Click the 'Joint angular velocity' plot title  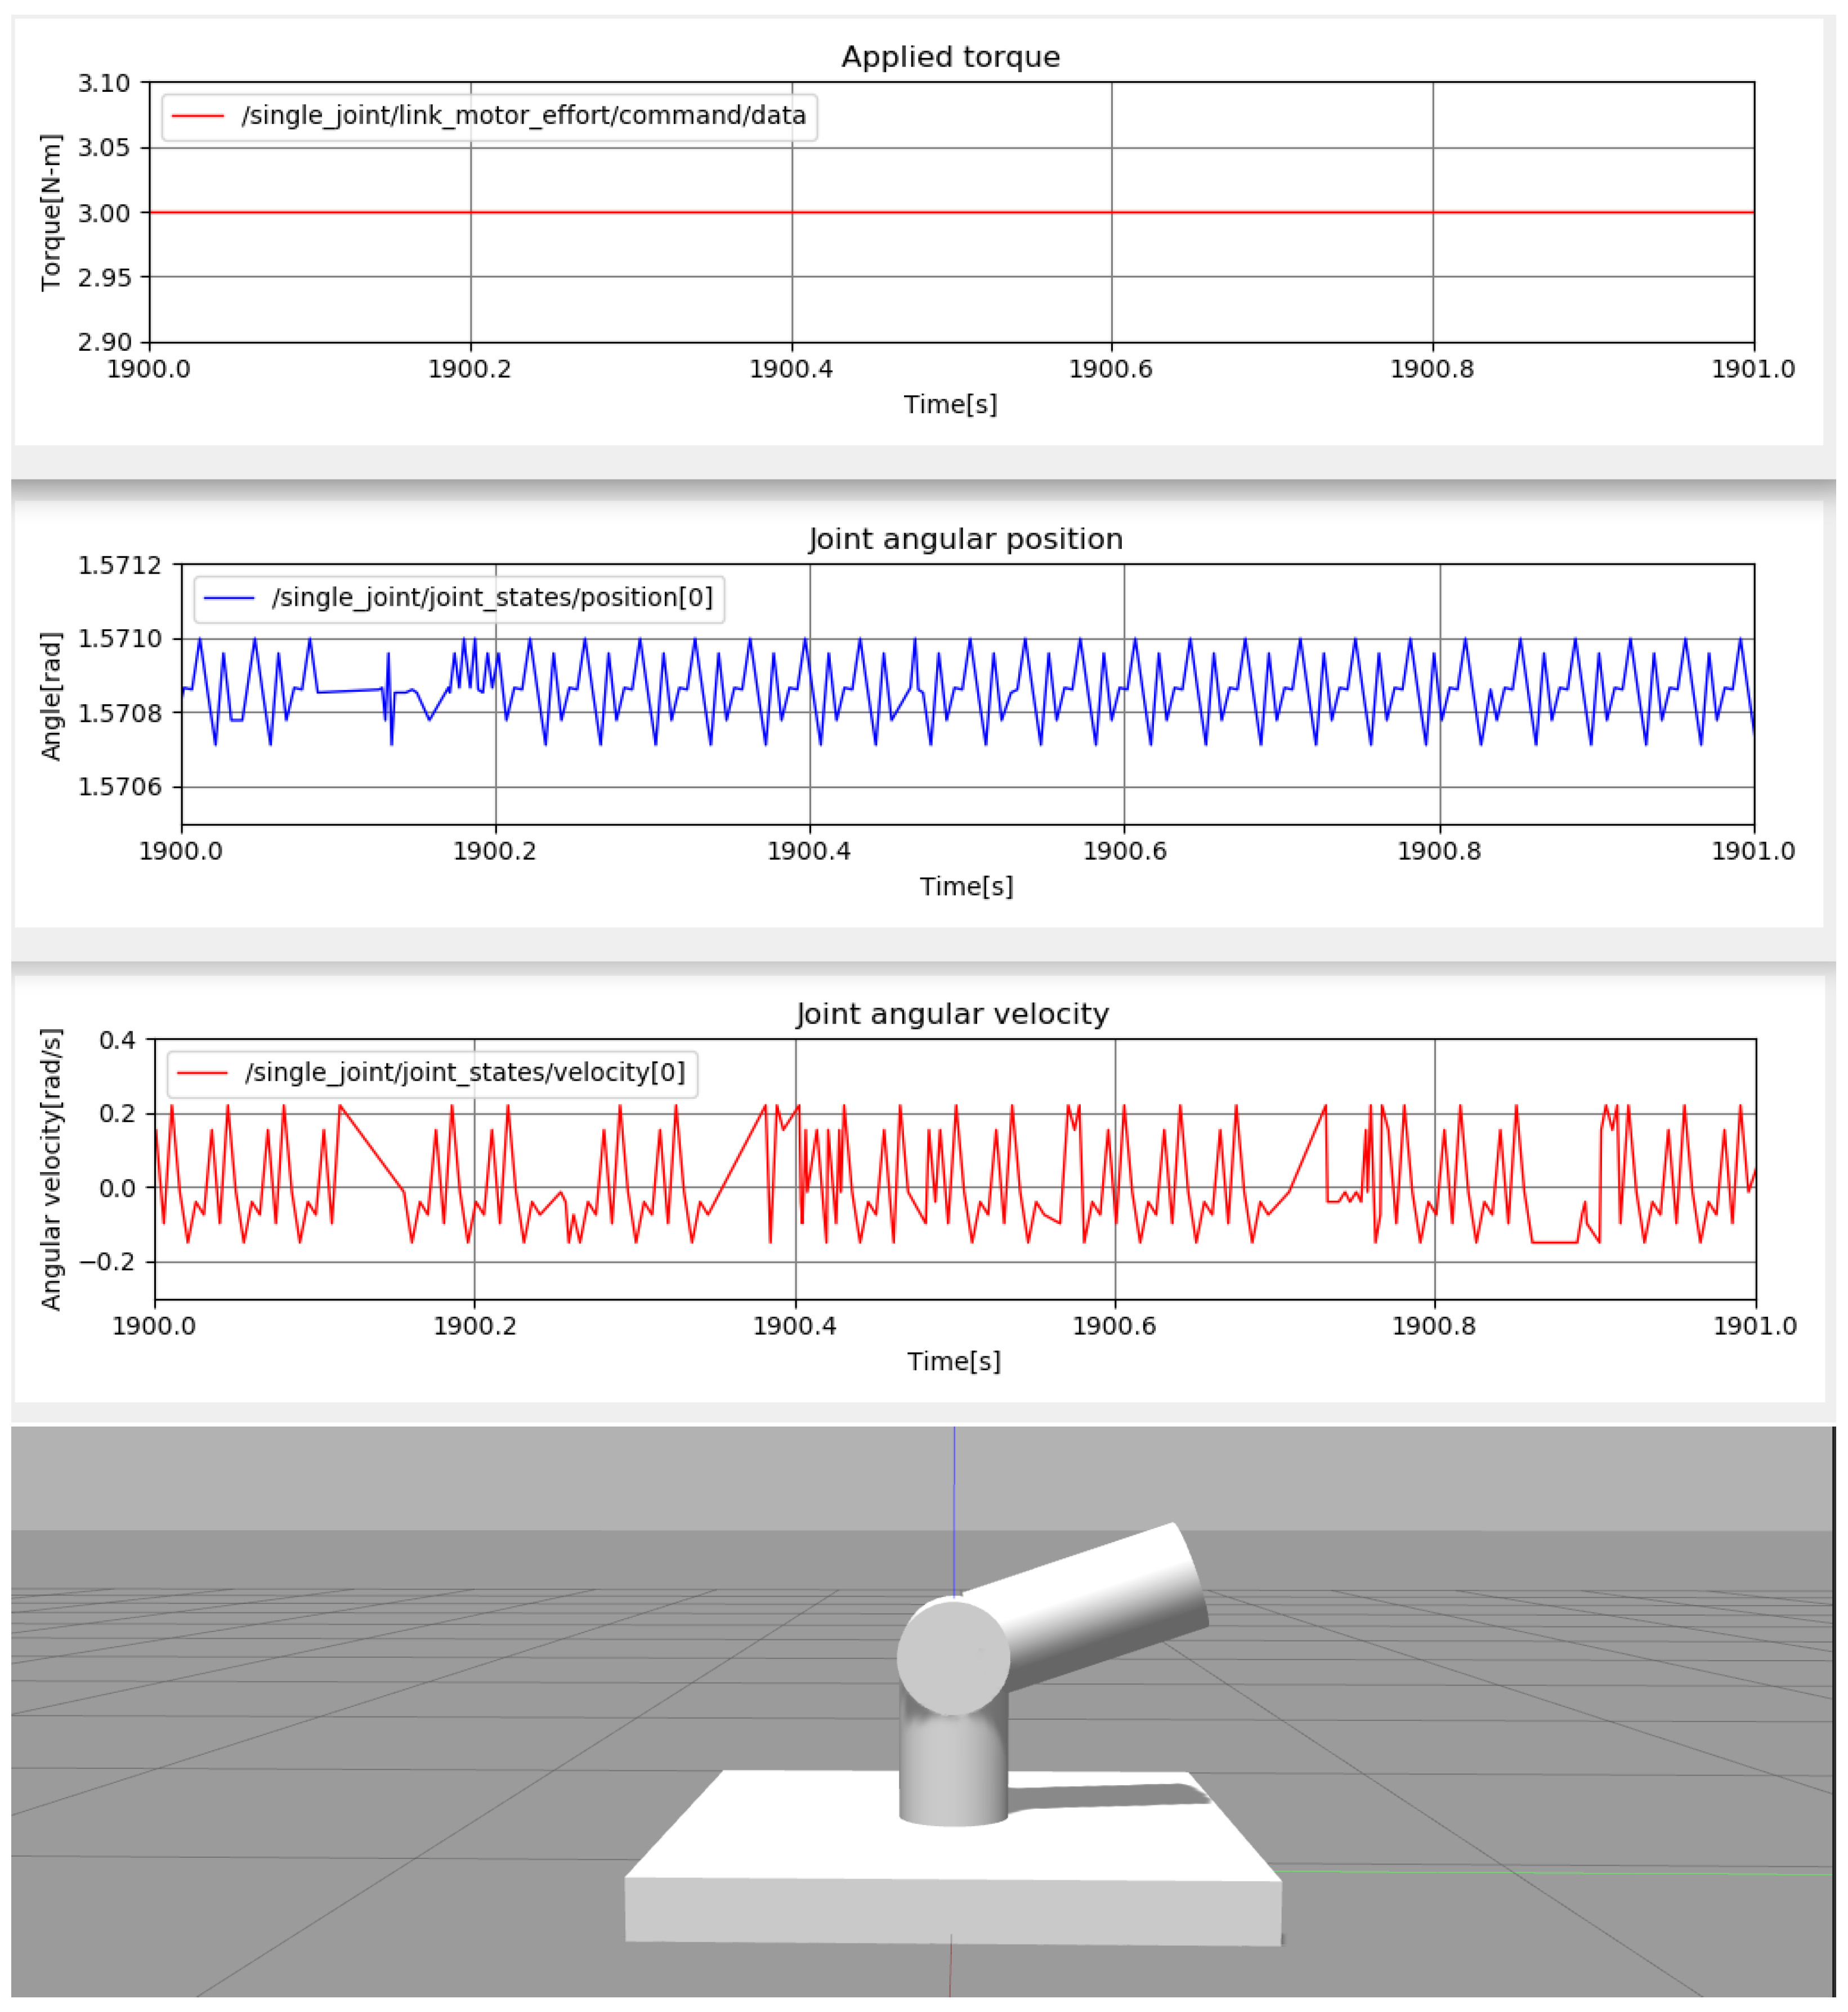point(952,1014)
